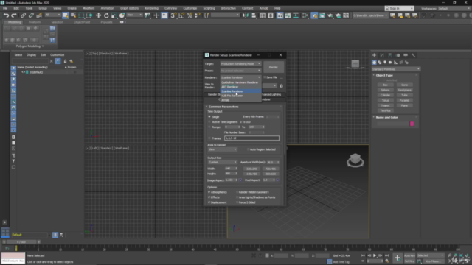Image resolution: width=472 pixels, height=265 pixels.
Task: Open the Rendered Frame Window icon
Action: point(322,15)
